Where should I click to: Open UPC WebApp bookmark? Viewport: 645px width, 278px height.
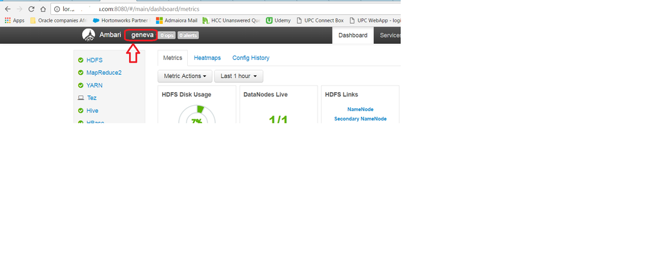click(x=374, y=20)
